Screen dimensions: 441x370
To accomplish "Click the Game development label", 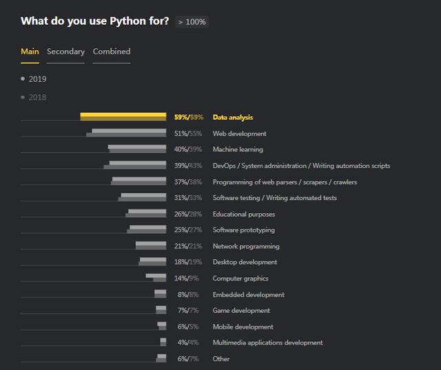I will pos(241,310).
